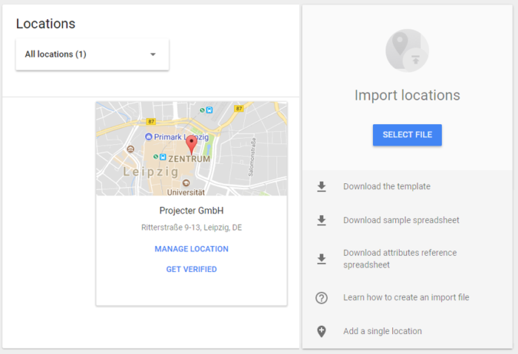Click the Ritterstraße 9-13 address text
518x354 pixels.
click(x=192, y=228)
